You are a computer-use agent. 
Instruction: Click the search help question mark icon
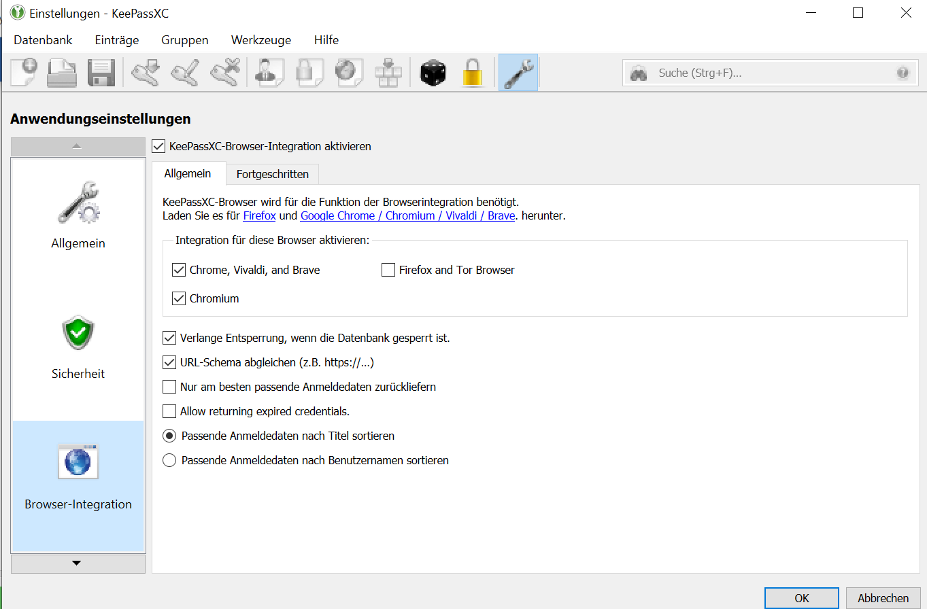pos(903,73)
